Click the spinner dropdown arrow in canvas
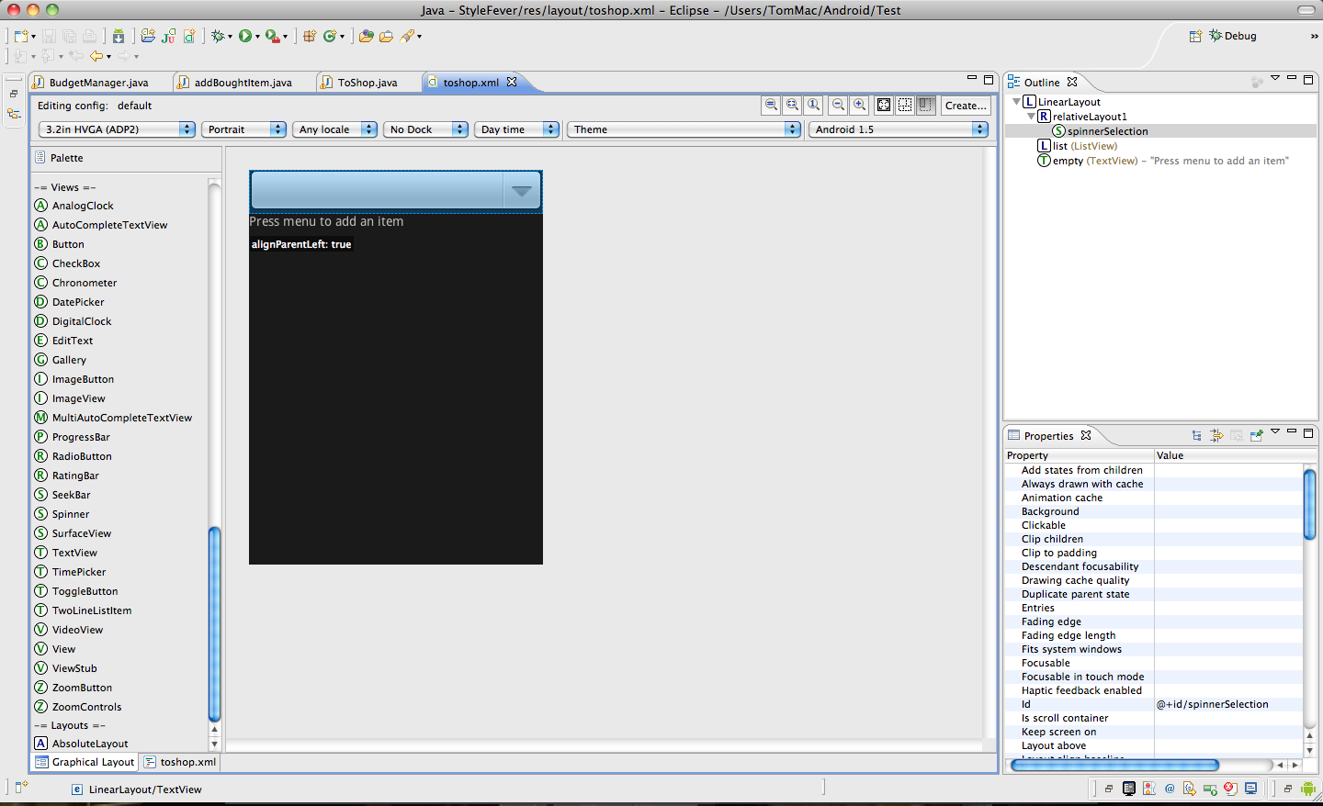Screen dimensions: 1323x806 click(x=522, y=191)
